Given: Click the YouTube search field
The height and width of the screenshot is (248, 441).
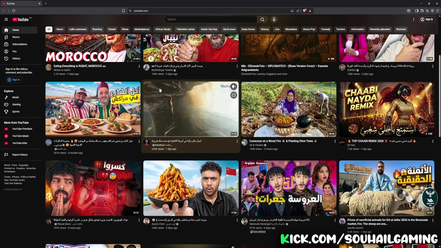Looking at the screenshot, I should (x=211, y=19).
